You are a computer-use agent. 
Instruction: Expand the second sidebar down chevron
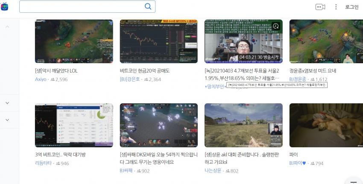pyautogui.click(x=7, y=120)
